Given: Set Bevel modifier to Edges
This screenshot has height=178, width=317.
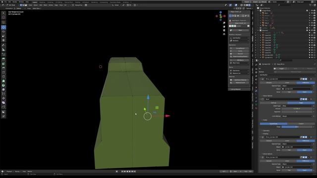Looking at the screenshot, I should 301,103.
